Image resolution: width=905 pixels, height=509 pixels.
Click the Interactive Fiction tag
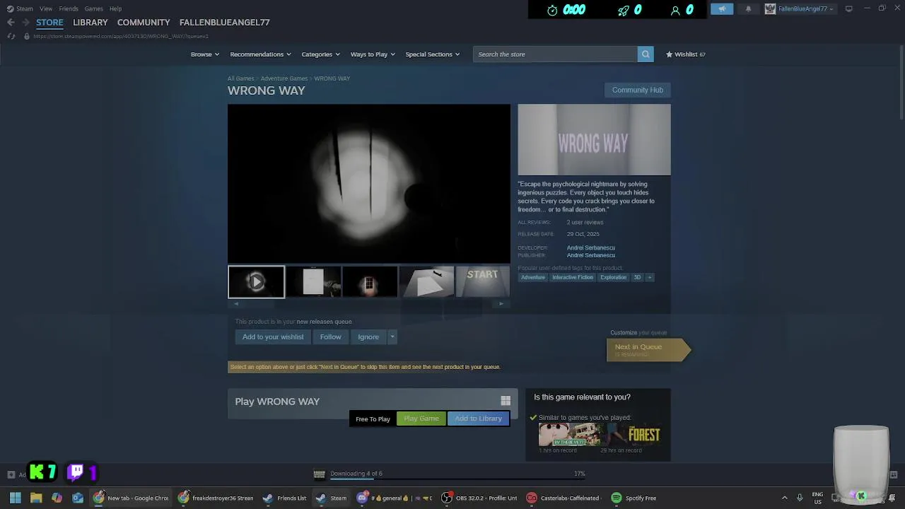click(573, 277)
